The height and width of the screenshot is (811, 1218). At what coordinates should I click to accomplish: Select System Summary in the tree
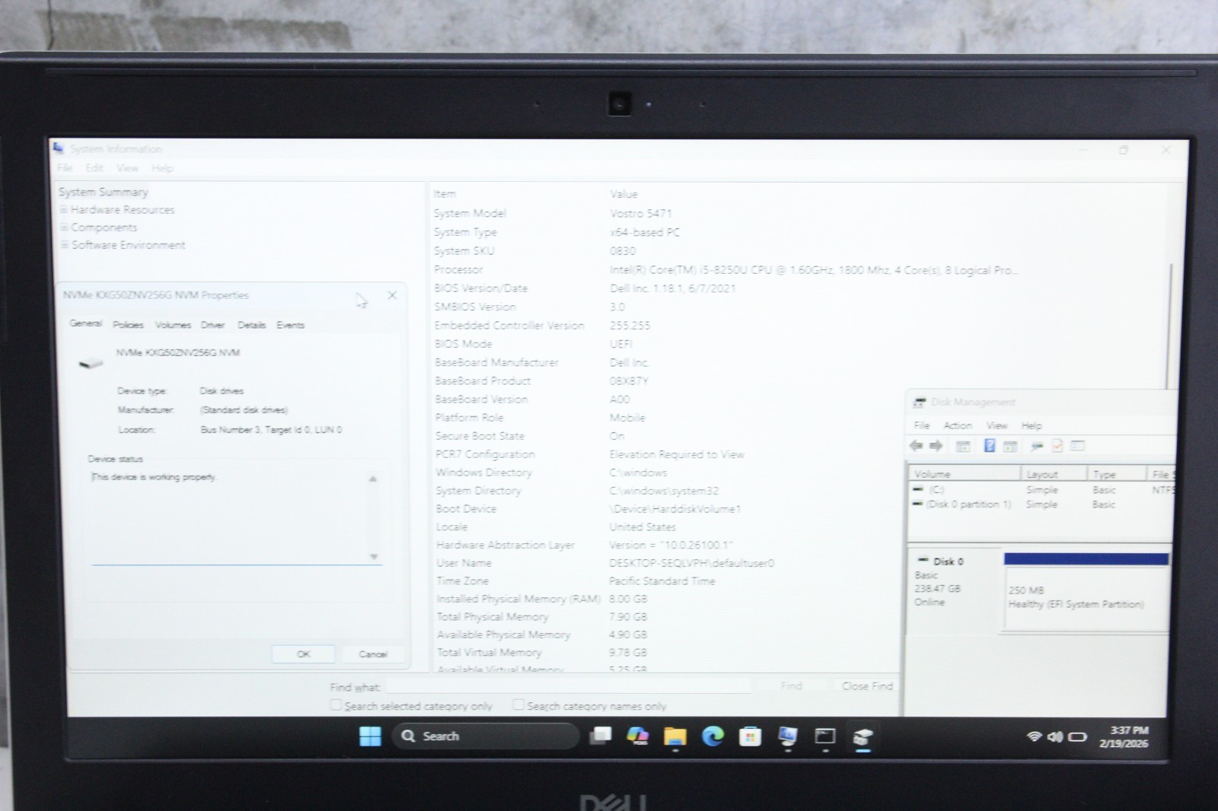[x=104, y=192]
